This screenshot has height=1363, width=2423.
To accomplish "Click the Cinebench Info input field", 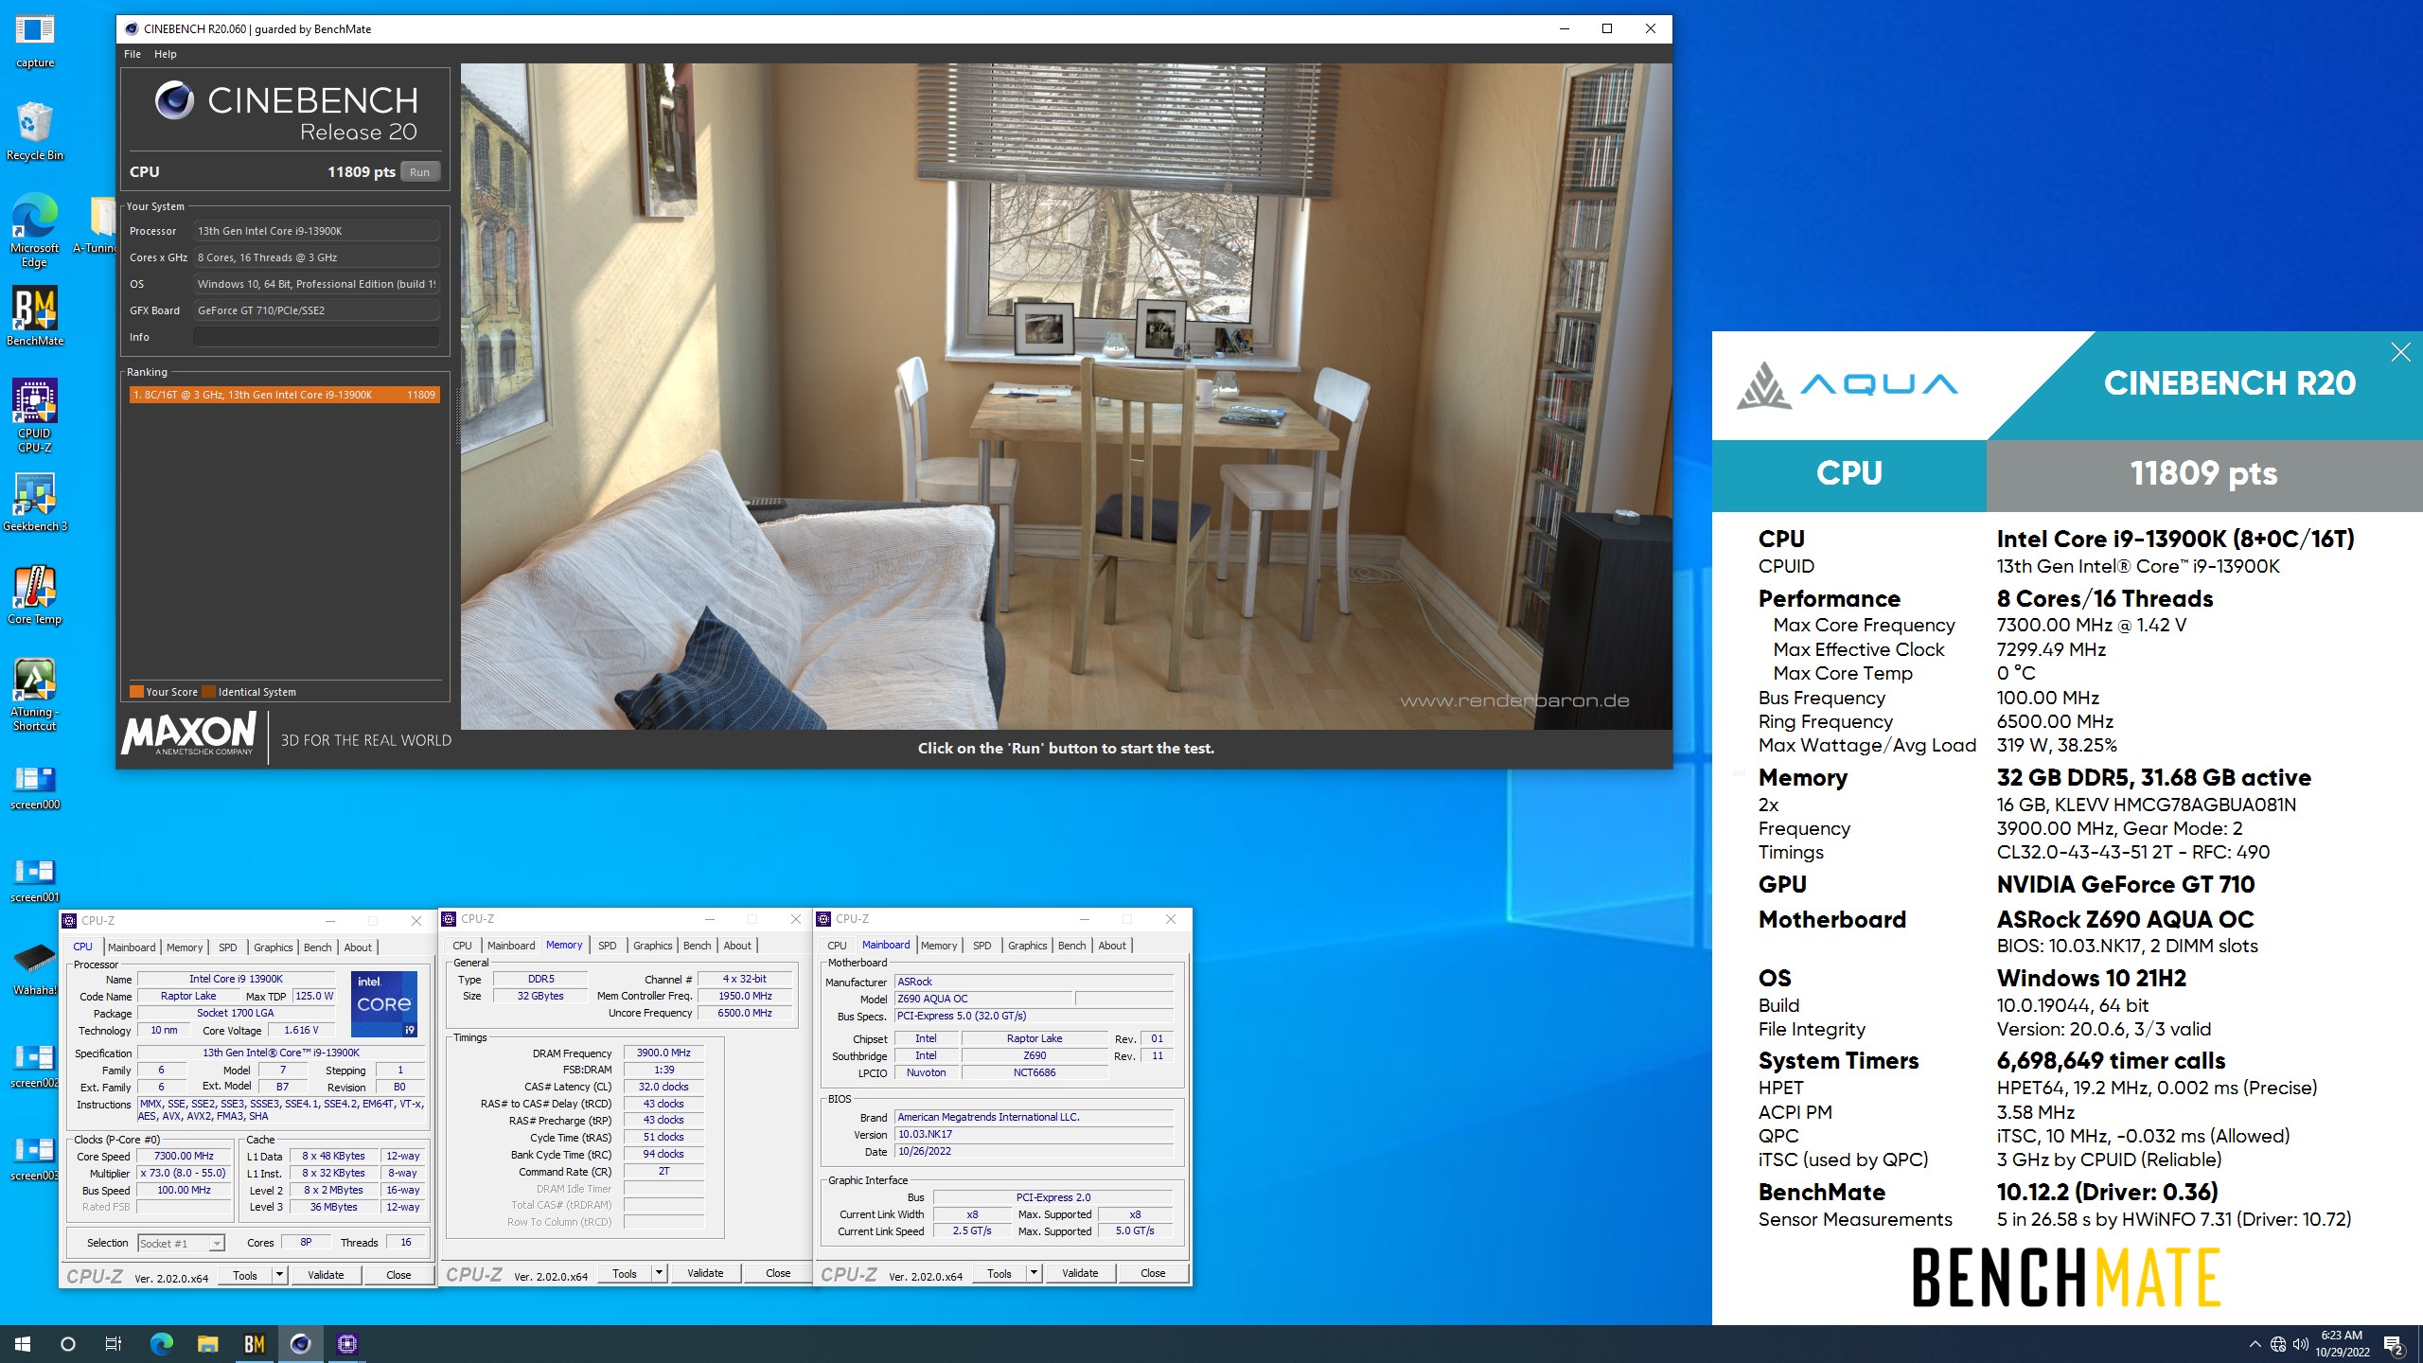I will pos(316,337).
